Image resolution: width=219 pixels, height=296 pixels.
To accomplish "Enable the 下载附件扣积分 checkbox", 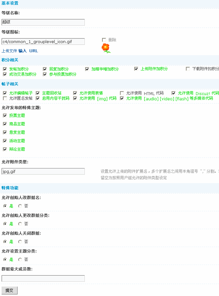I will [188, 69].
